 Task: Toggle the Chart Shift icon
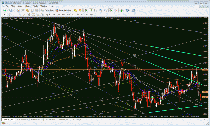click(116, 10)
